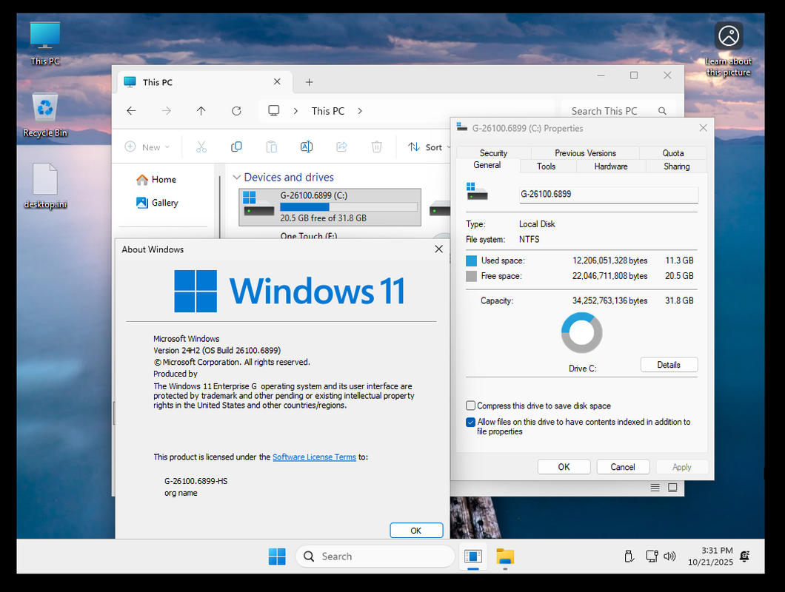The image size is (785, 592).
Task: Open File Explorer from the taskbar
Action: point(505,556)
